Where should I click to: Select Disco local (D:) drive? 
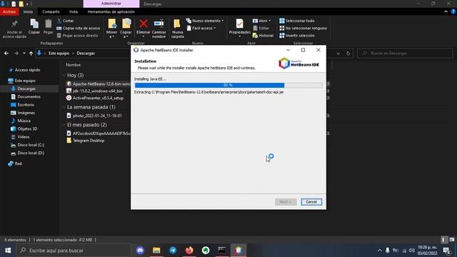31,153
